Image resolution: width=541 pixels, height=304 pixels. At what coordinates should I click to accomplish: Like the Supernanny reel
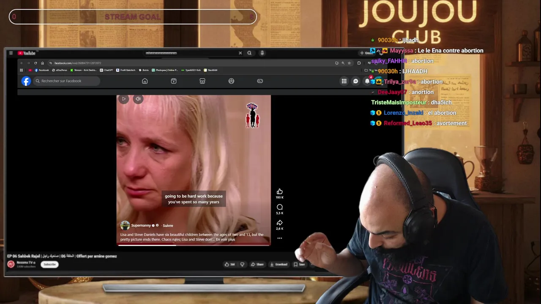click(x=279, y=192)
